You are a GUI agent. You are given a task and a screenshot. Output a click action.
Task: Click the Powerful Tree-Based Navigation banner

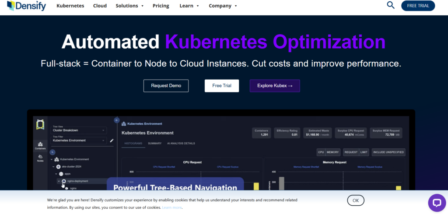click(175, 184)
